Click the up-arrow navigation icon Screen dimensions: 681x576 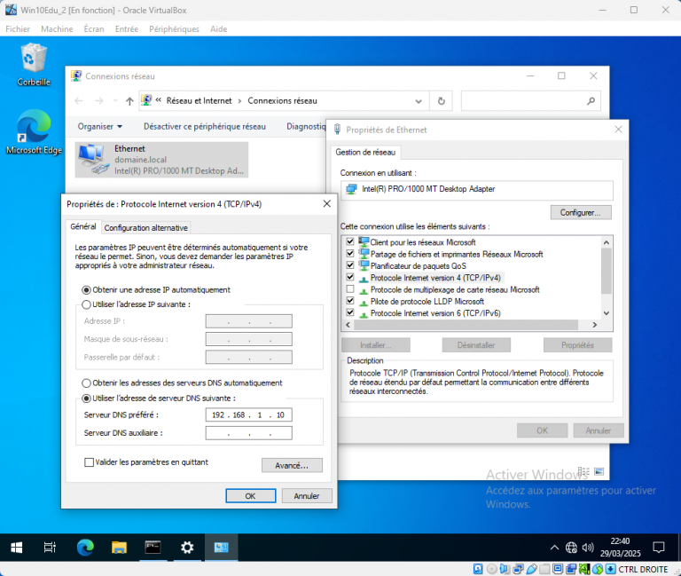click(129, 101)
